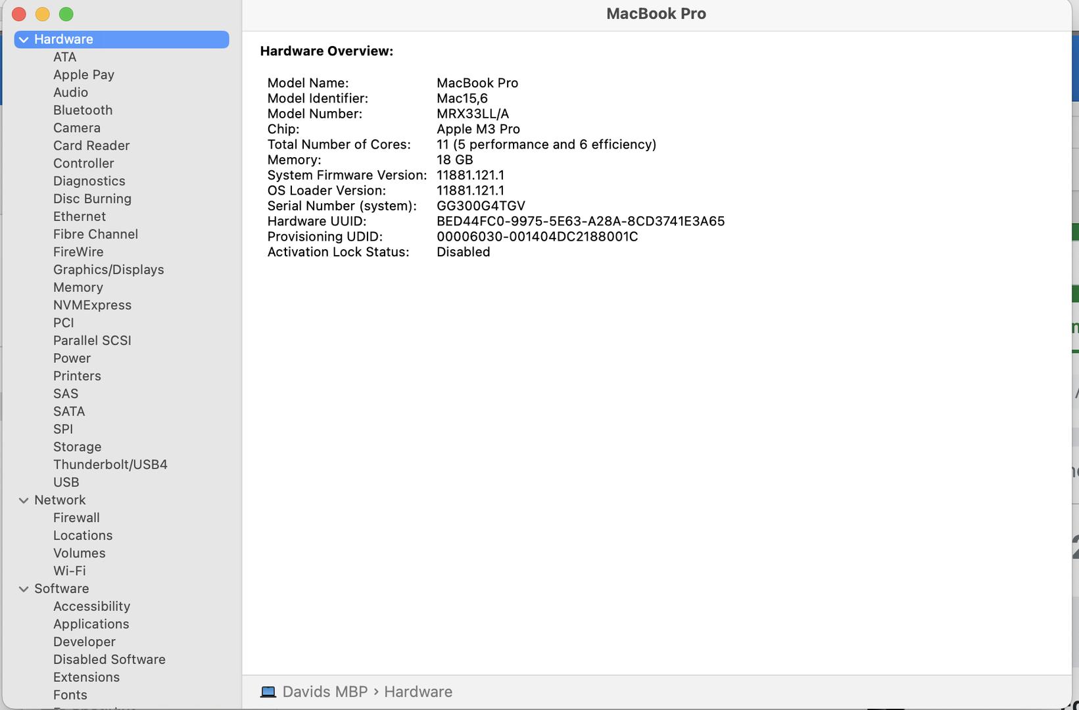Click the Activation Lock Status Disabled value
Screen dimensions: 1079x710
(464, 252)
